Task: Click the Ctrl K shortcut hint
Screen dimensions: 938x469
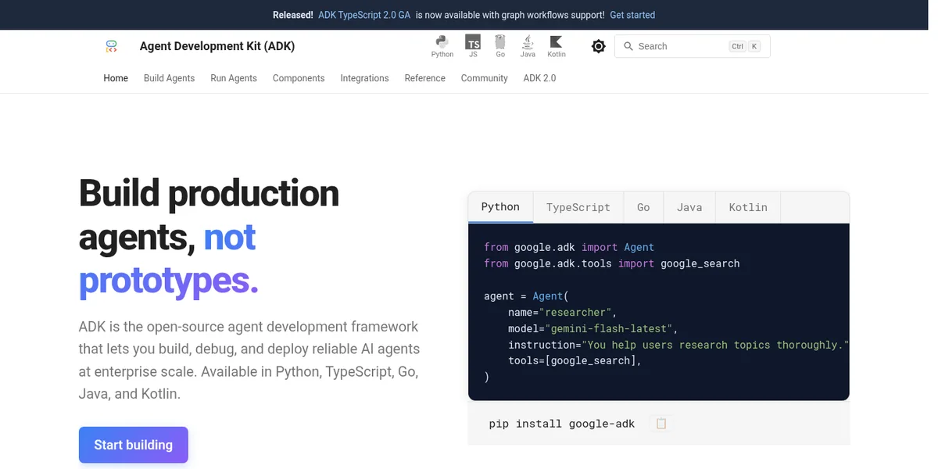Action: pyautogui.click(x=744, y=46)
